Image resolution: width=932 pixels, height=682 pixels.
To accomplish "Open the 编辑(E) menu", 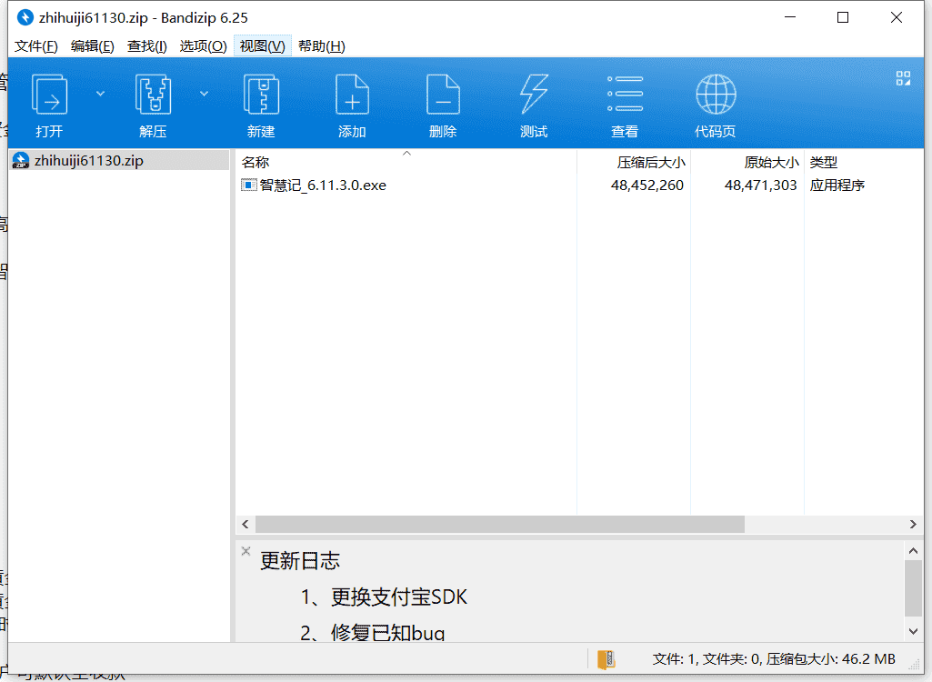I will coord(92,46).
